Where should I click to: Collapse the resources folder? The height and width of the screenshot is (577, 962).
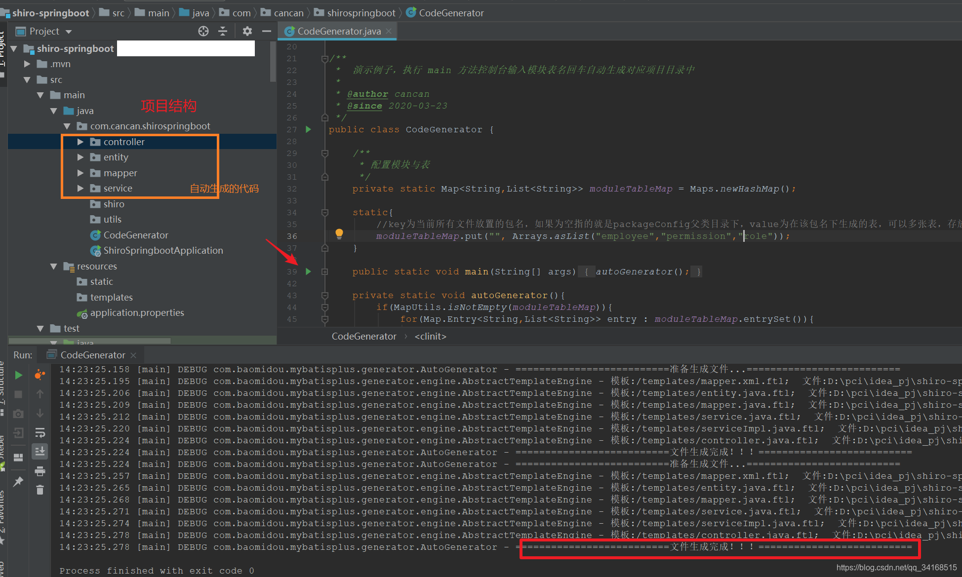(54, 266)
